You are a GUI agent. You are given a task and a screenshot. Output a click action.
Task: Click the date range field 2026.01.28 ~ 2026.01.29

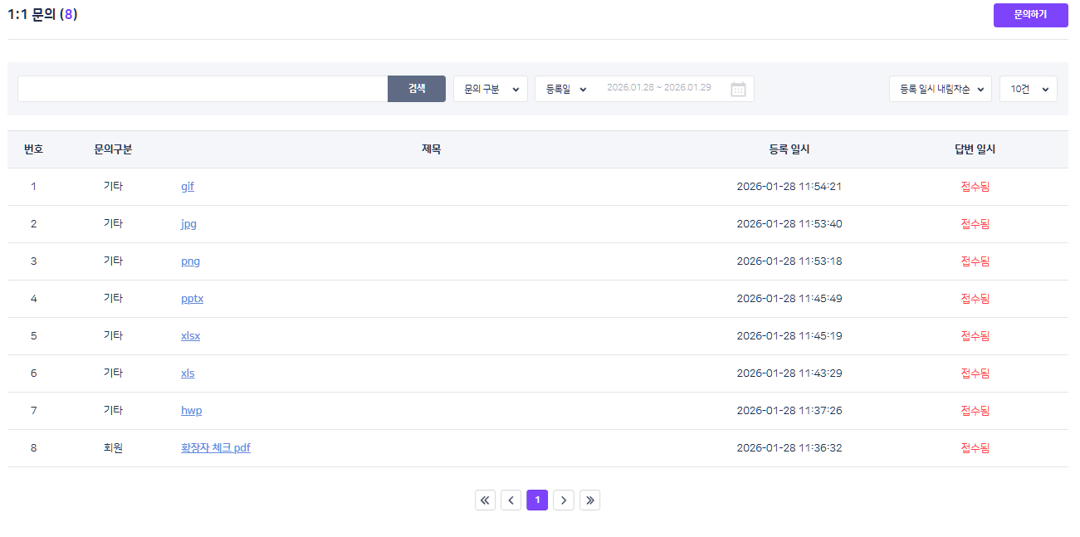tap(658, 88)
